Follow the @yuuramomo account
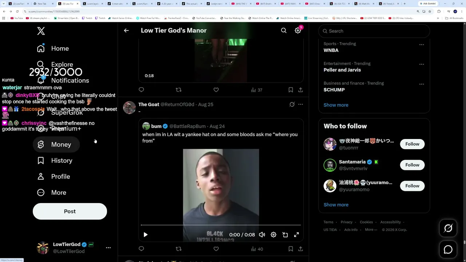This screenshot has height=262, width=466. coord(412,186)
